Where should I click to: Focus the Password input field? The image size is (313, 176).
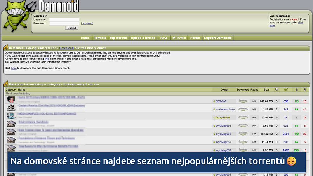64,23
